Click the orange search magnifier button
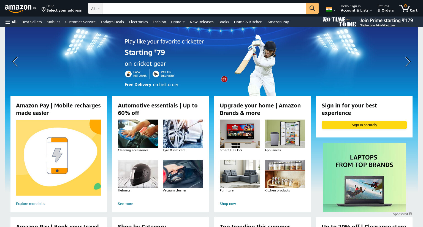423x227 pixels. [312, 8]
